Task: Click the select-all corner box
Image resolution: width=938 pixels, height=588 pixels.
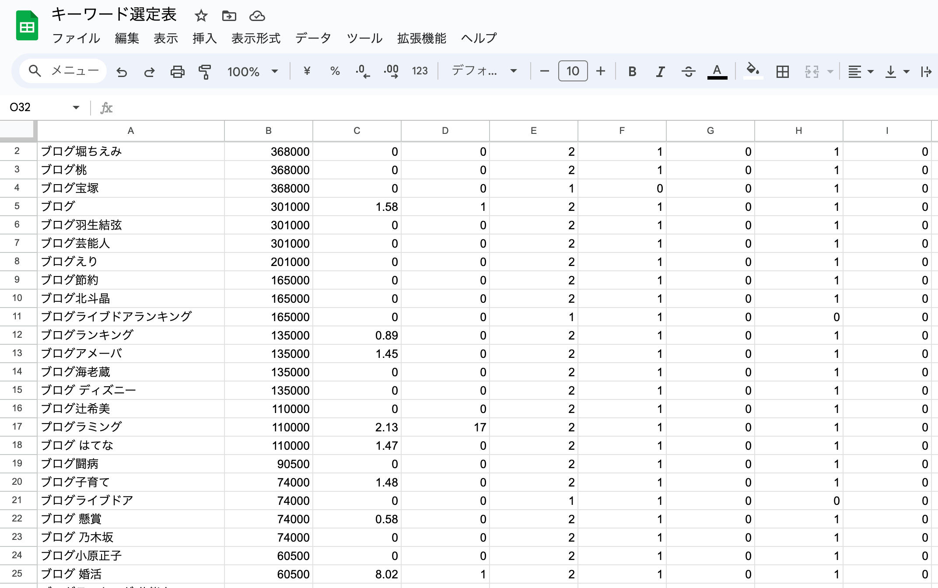Action: point(17,131)
